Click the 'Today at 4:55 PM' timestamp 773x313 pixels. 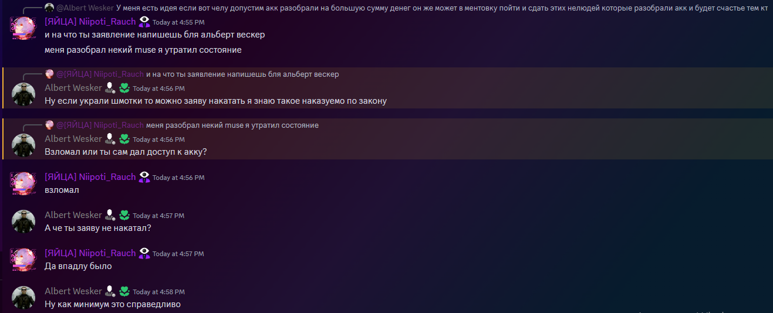pos(178,22)
